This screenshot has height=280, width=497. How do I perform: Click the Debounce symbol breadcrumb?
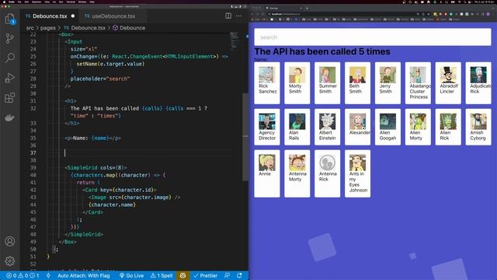click(x=129, y=28)
